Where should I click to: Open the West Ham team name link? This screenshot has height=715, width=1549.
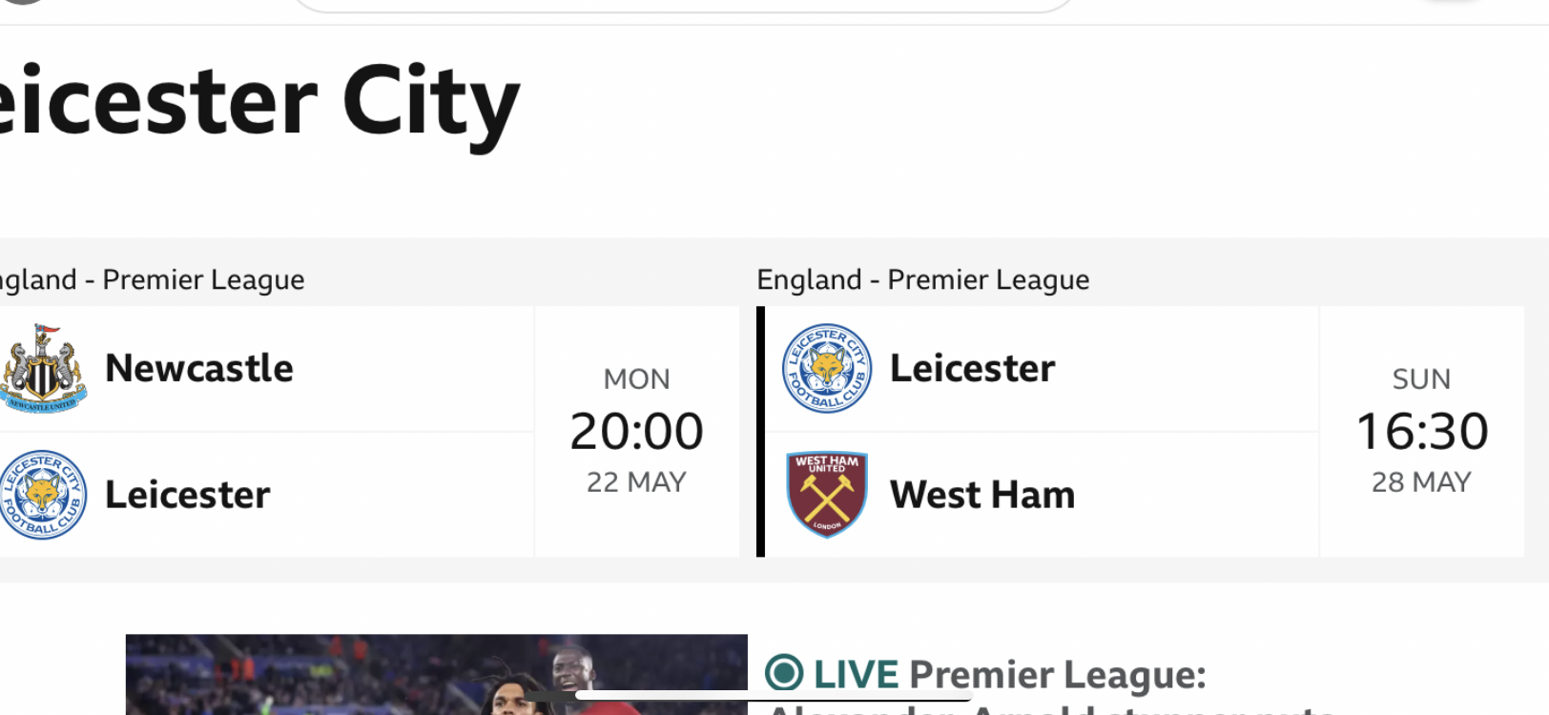coord(982,495)
